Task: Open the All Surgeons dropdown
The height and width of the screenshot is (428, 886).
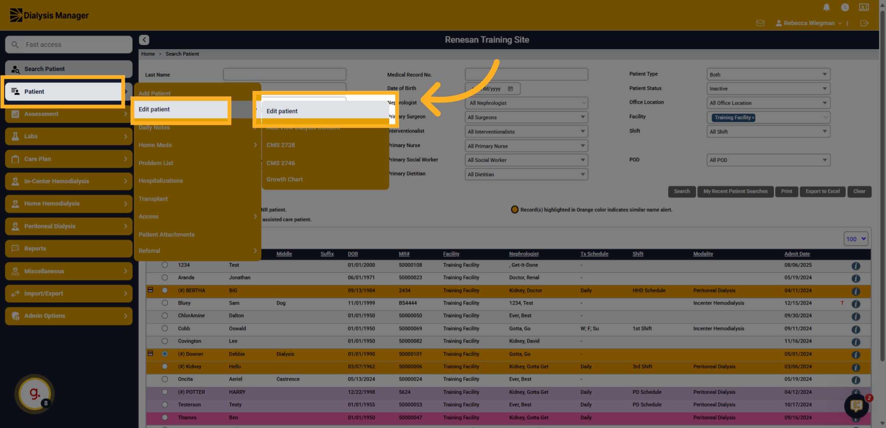Action: (x=526, y=117)
